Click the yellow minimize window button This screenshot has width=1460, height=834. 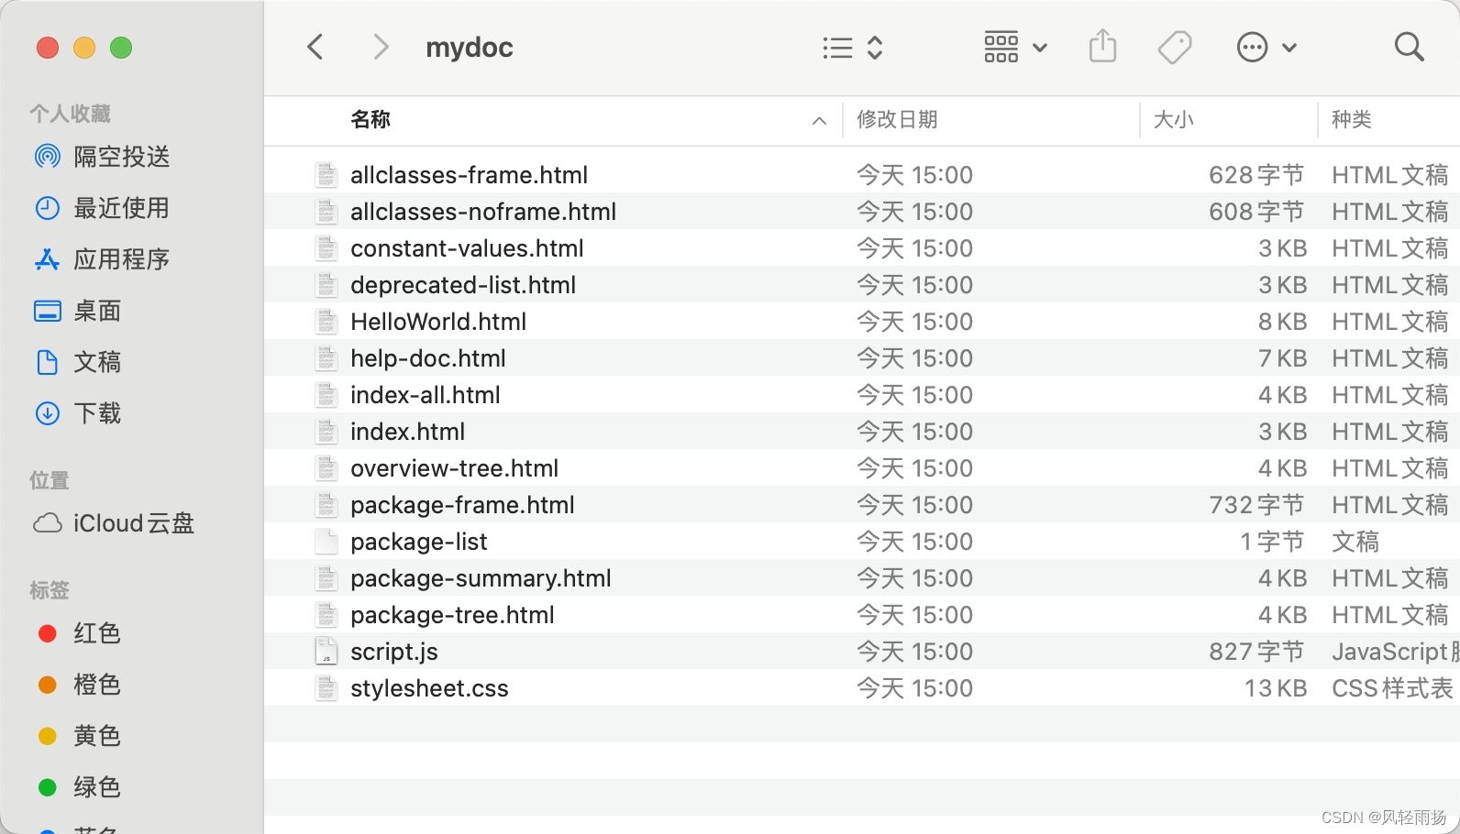pyautogui.click(x=84, y=47)
